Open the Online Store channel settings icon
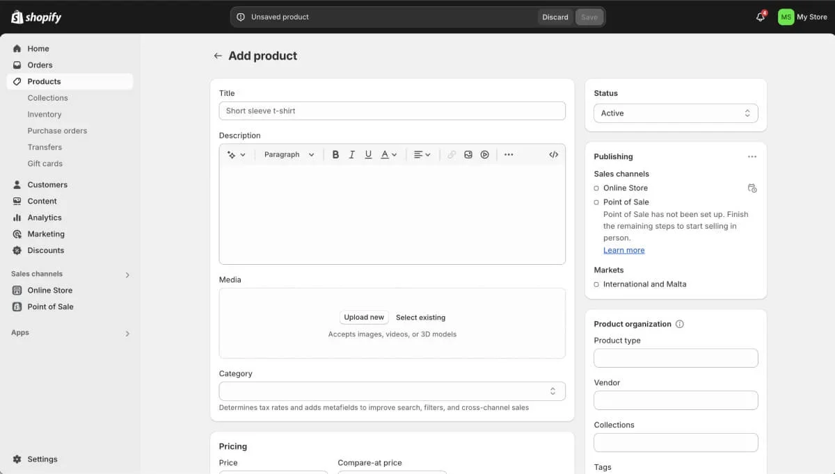Screen dimensions: 835x474 click(x=752, y=188)
